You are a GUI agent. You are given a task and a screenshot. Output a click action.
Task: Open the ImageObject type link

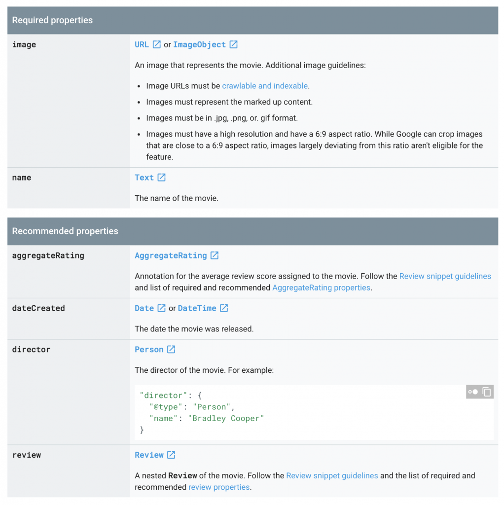199,44
